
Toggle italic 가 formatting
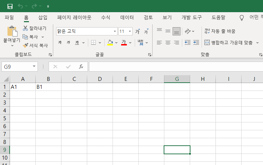click(x=68, y=43)
